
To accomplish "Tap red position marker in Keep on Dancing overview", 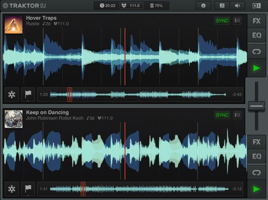I will [x=83, y=189].
